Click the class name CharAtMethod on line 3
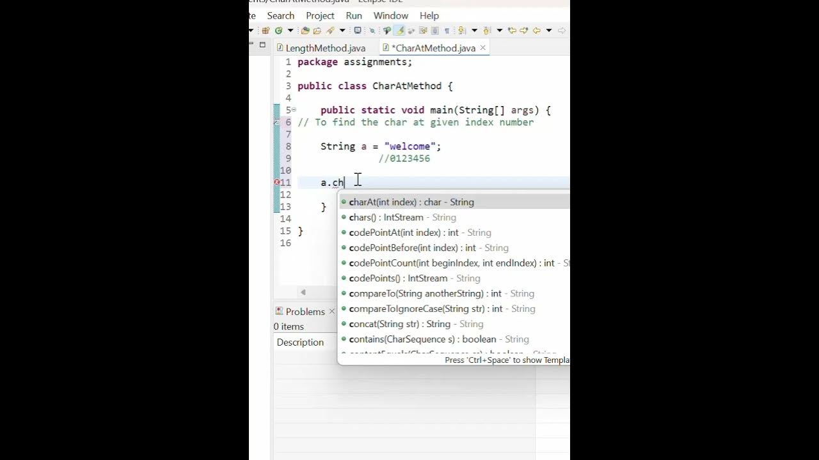 click(x=407, y=86)
